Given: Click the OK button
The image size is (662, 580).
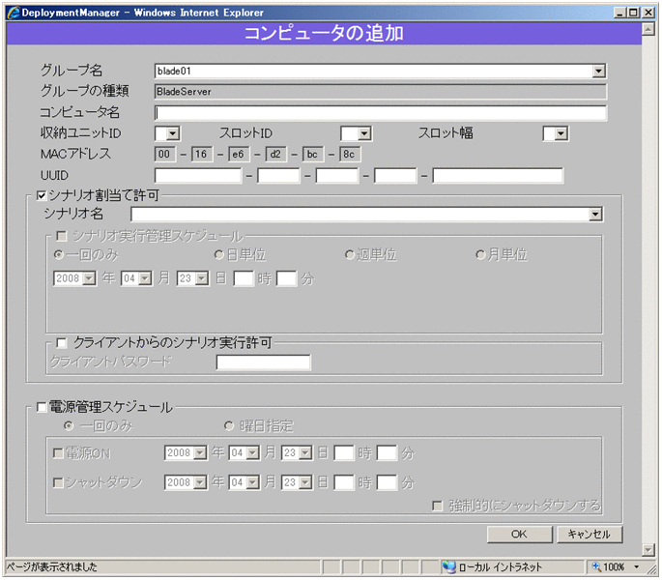Looking at the screenshot, I should pos(519,535).
